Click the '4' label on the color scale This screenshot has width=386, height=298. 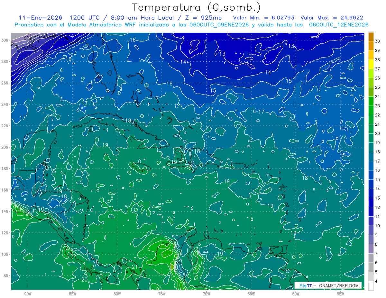point(377,281)
